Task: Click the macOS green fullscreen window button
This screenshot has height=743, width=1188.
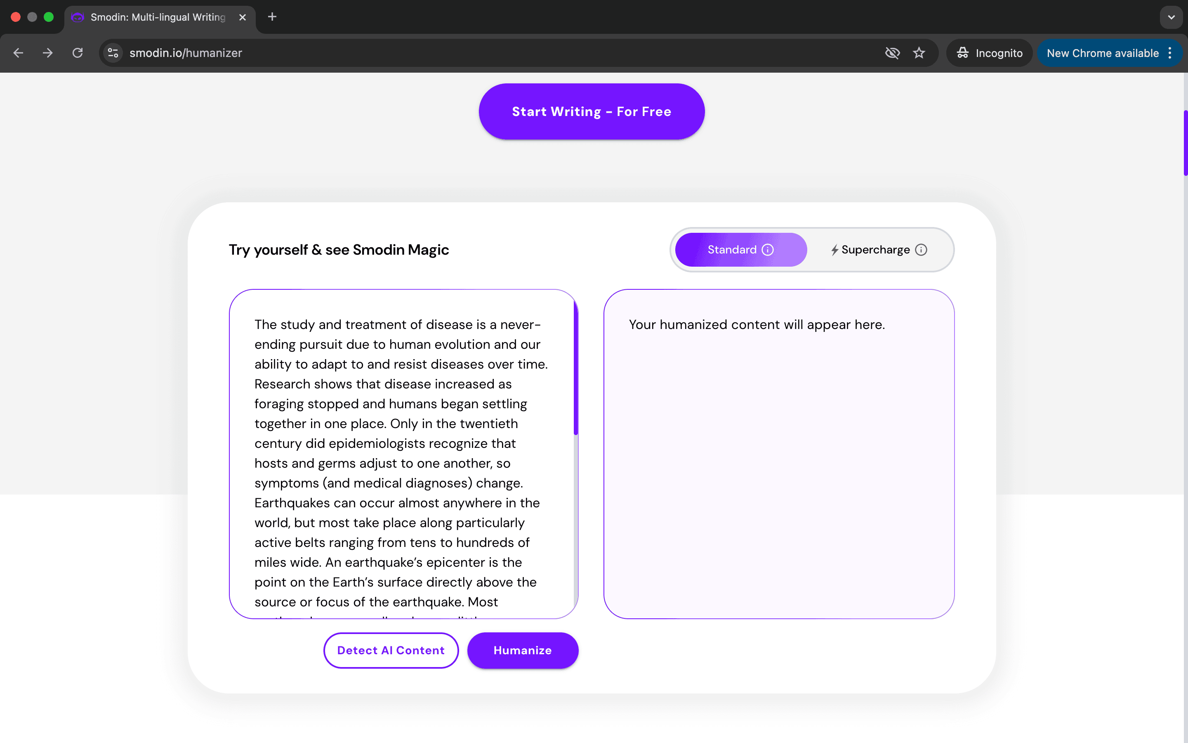Action: tap(49, 17)
